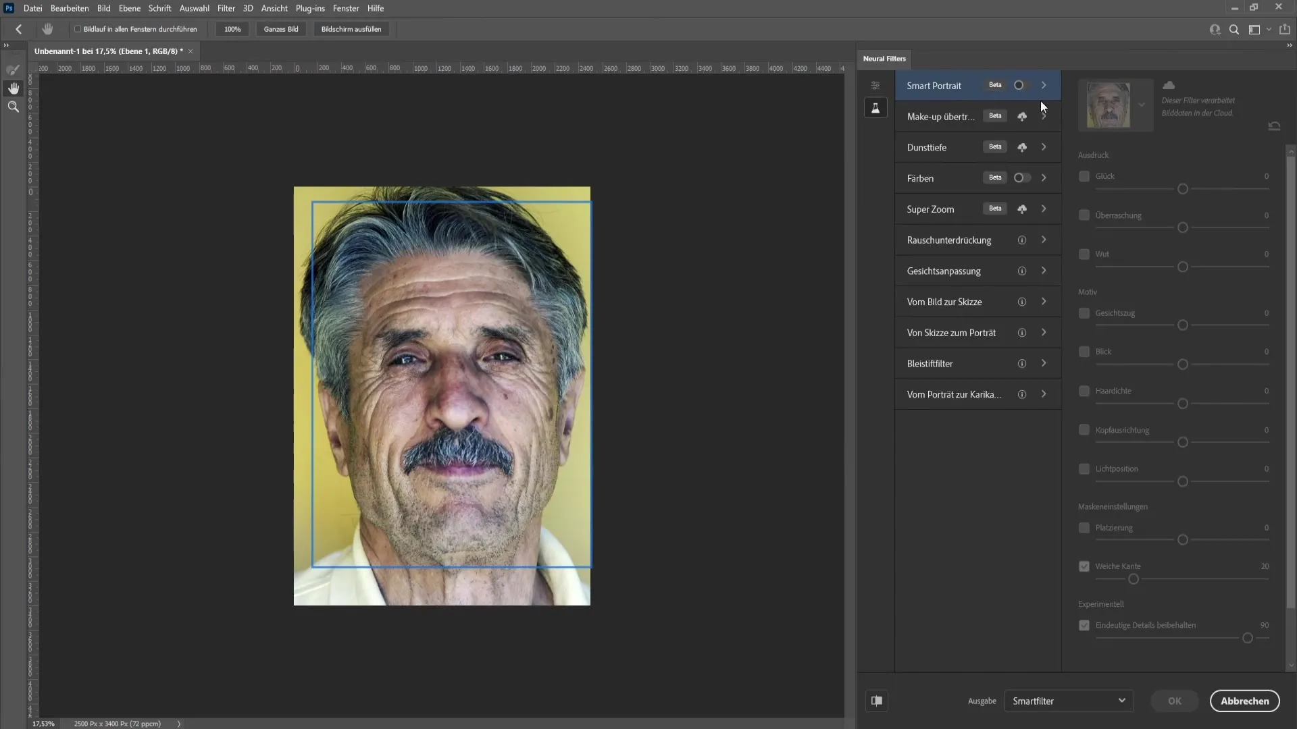The height and width of the screenshot is (729, 1297).
Task: Show the beta filters flask icon
Action: tap(875, 108)
